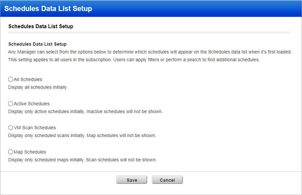Click the All Schedules label text
302x195 pixels.
pos(28,79)
